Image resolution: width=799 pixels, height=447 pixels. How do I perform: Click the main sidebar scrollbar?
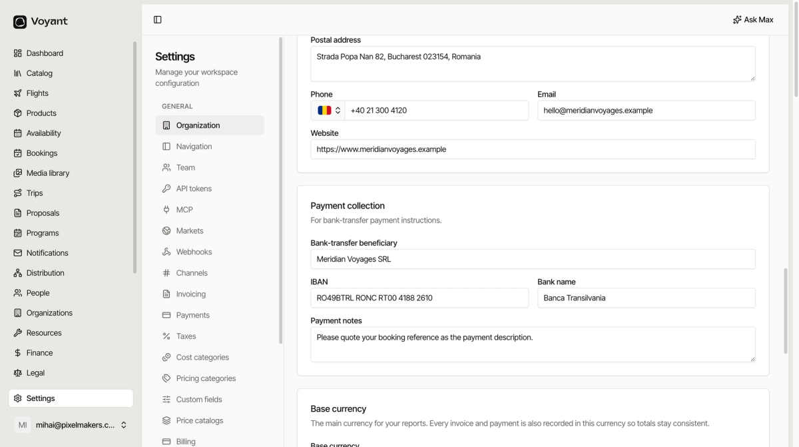coord(135,157)
